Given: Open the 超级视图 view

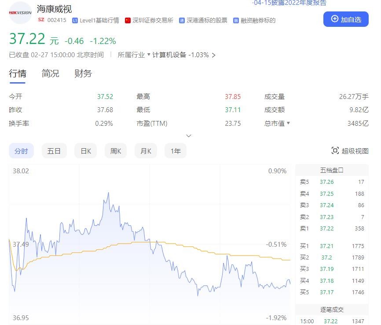Looking at the screenshot, I should [350, 151].
